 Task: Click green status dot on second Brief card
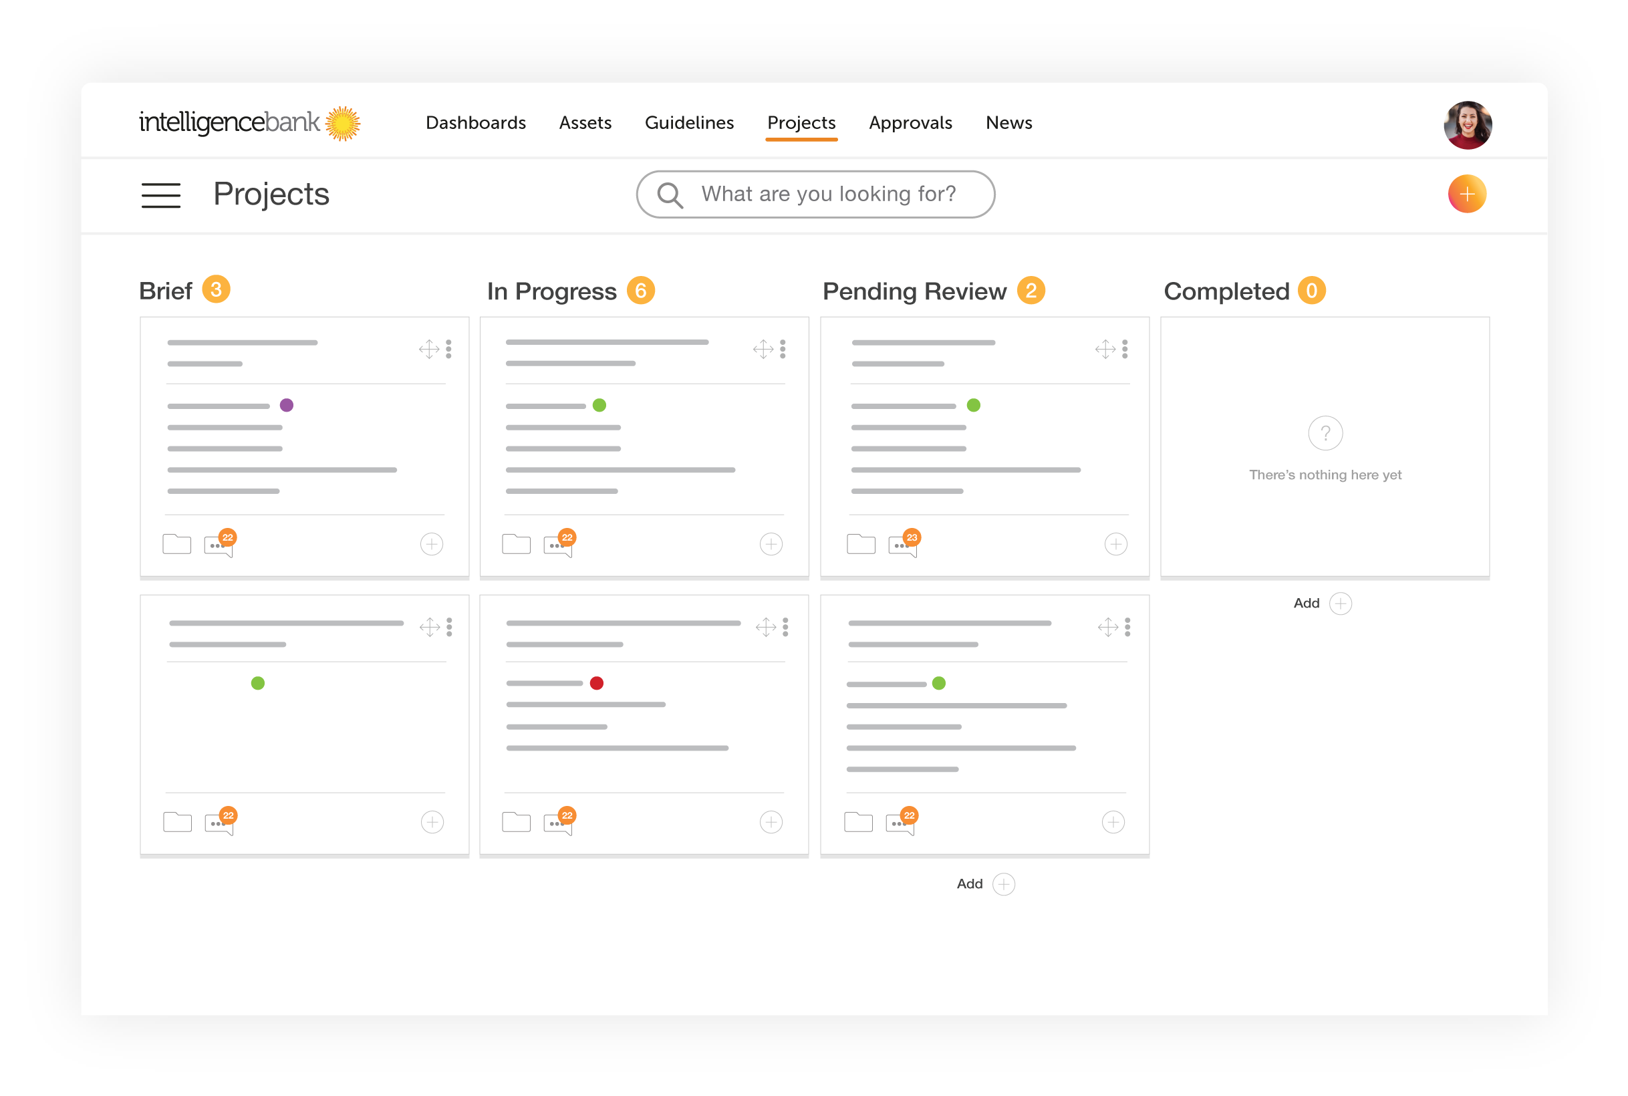click(x=258, y=683)
